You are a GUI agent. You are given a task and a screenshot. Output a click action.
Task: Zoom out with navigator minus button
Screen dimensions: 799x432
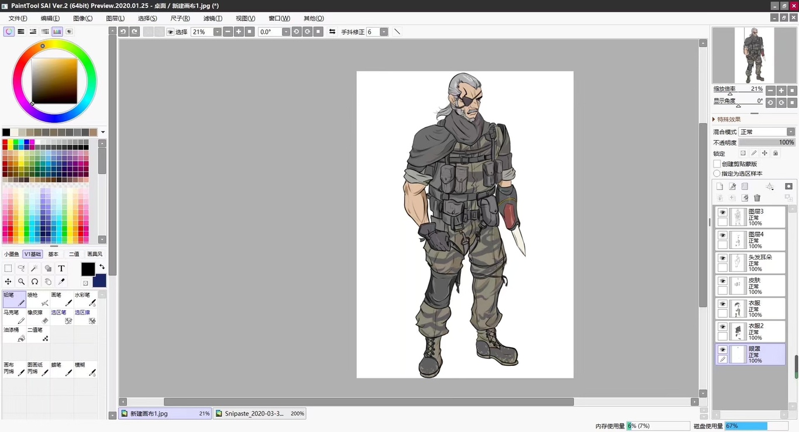pos(771,90)
